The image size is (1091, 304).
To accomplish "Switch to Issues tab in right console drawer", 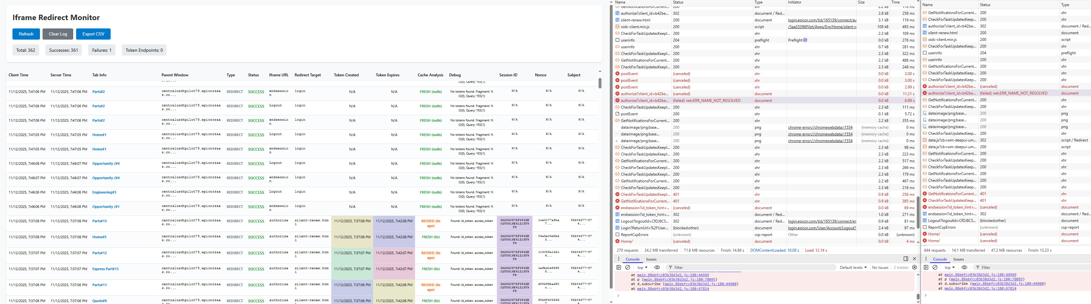I will (x=958, y=259).
